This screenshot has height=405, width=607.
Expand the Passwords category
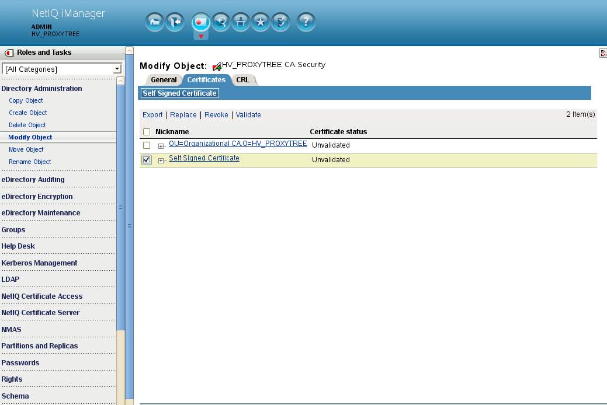[x=20, y=363]
